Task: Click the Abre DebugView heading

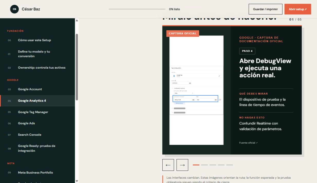Action: [x=265, y=68]
